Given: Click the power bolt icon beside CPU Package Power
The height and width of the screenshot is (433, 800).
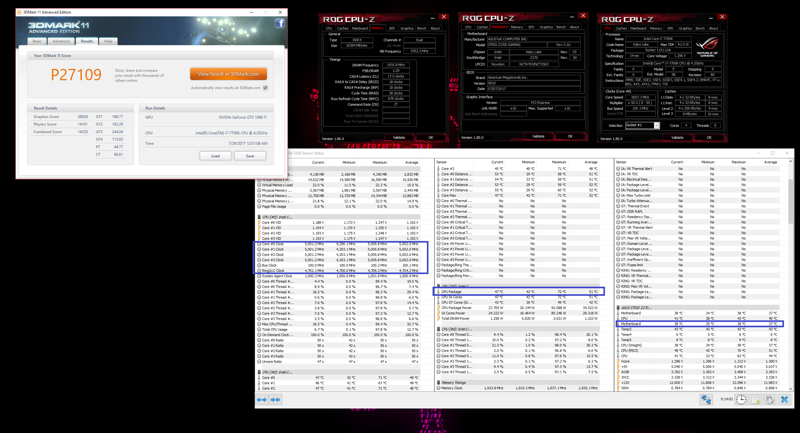Looking at the screenshot, I should point(438,308).
